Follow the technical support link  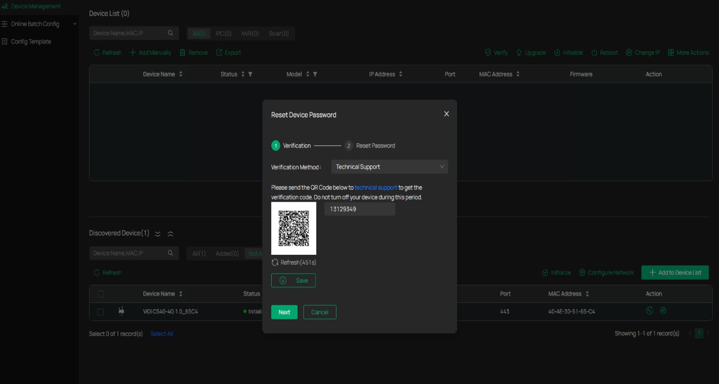(x=376, y=188)
